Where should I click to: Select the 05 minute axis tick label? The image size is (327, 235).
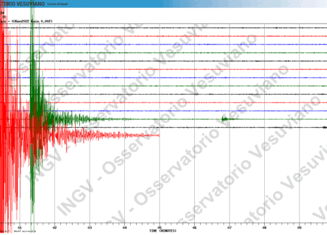pyautogui.click(x=160, y=228)
